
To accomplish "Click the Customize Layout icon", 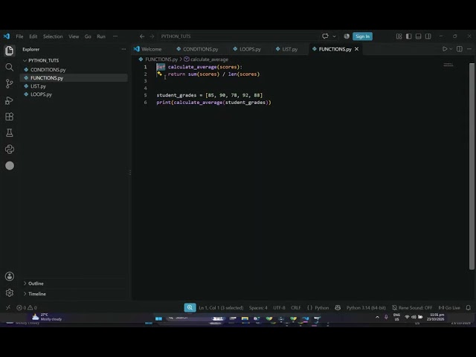I will (x=399, y=36).
